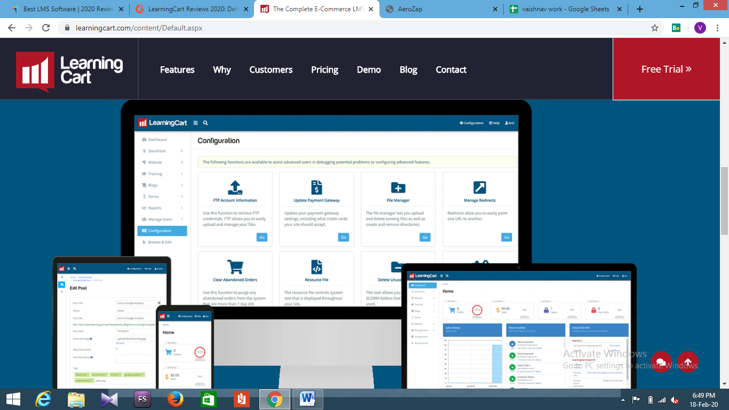The image size is (729, 410).
Task: Open the Chrome profile avatar V
Action: tap(700, 28)
